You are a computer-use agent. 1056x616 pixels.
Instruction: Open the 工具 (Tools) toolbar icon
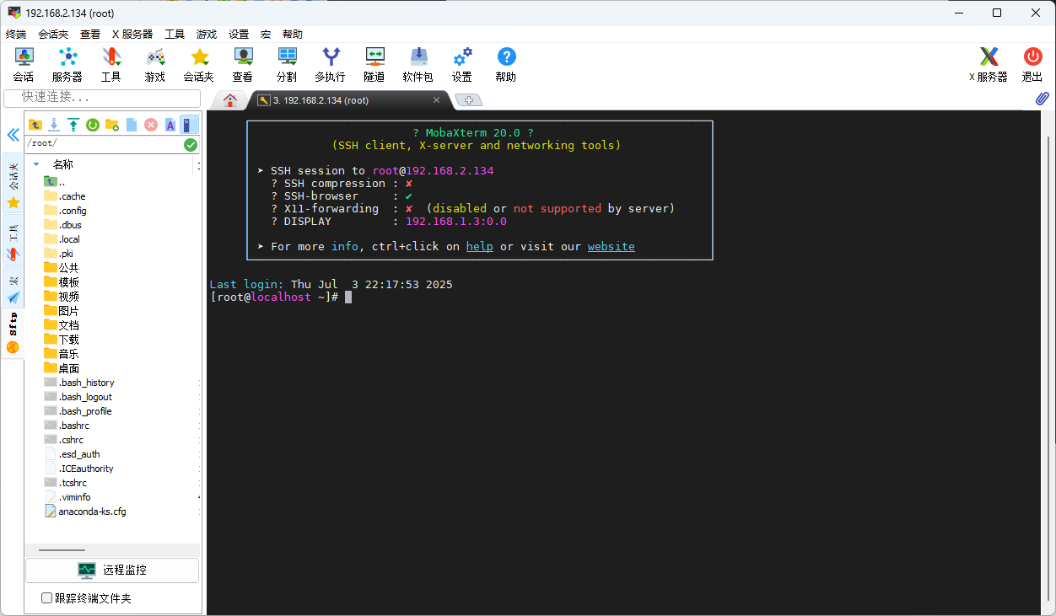click(111, 65)
